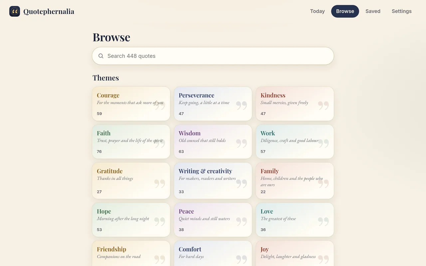Open the Comfort theme card
The height and width of the screenshot is (266, 426).
[213, 253]
